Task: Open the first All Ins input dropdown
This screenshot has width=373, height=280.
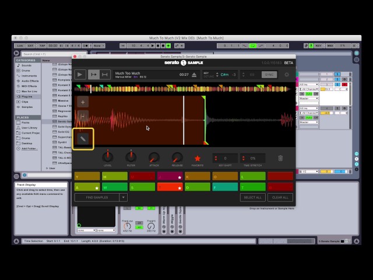Action: tap(308, 85)
